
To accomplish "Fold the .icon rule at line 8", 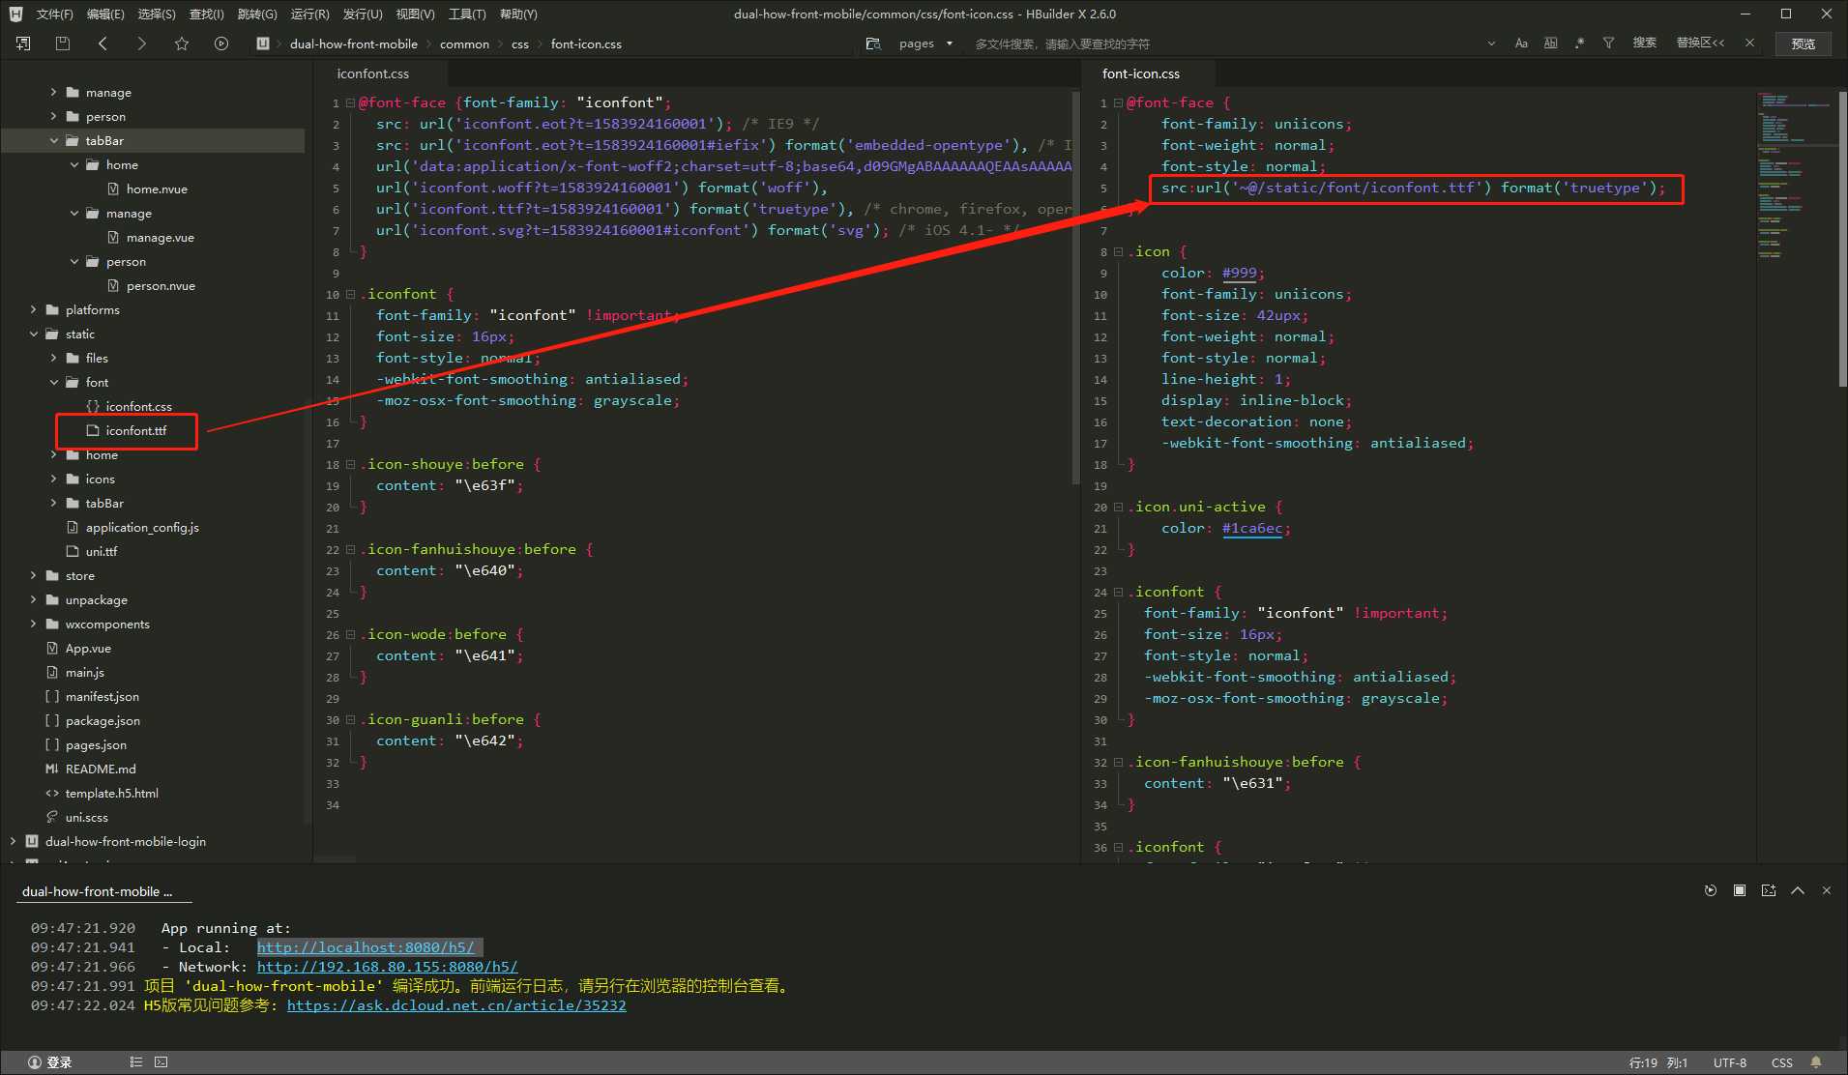I will point(1118,251).
